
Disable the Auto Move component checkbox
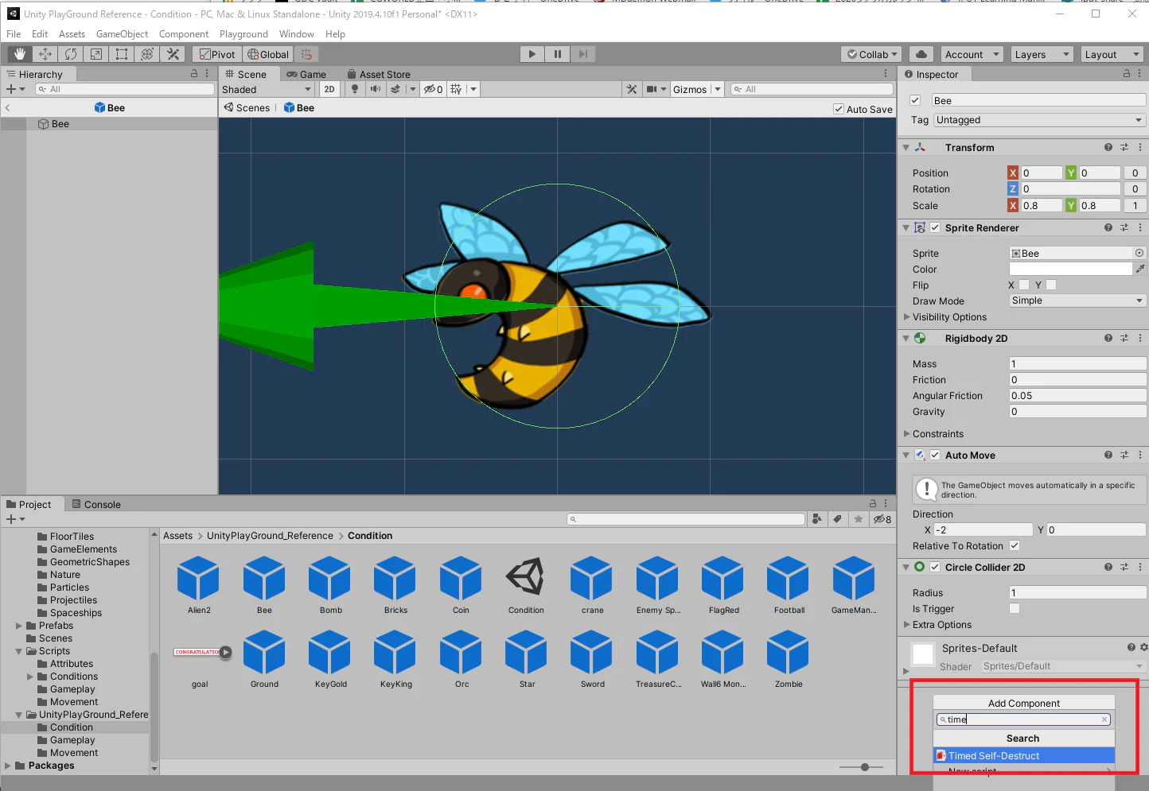935,456
